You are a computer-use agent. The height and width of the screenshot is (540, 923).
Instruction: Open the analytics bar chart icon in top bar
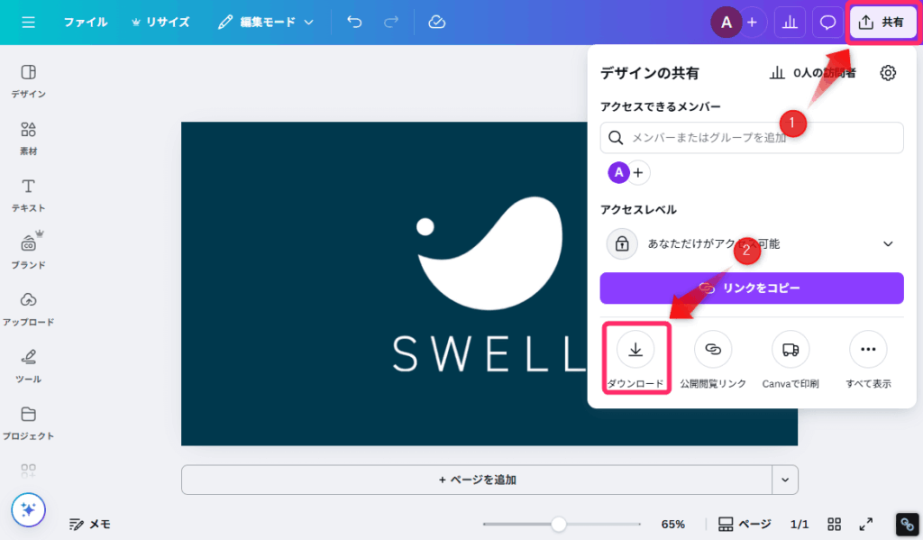(790, 23)
